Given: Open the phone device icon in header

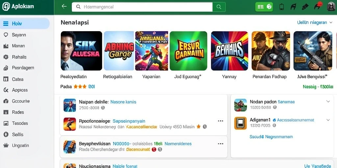Looking at the screenshot, I should [281, 7].
